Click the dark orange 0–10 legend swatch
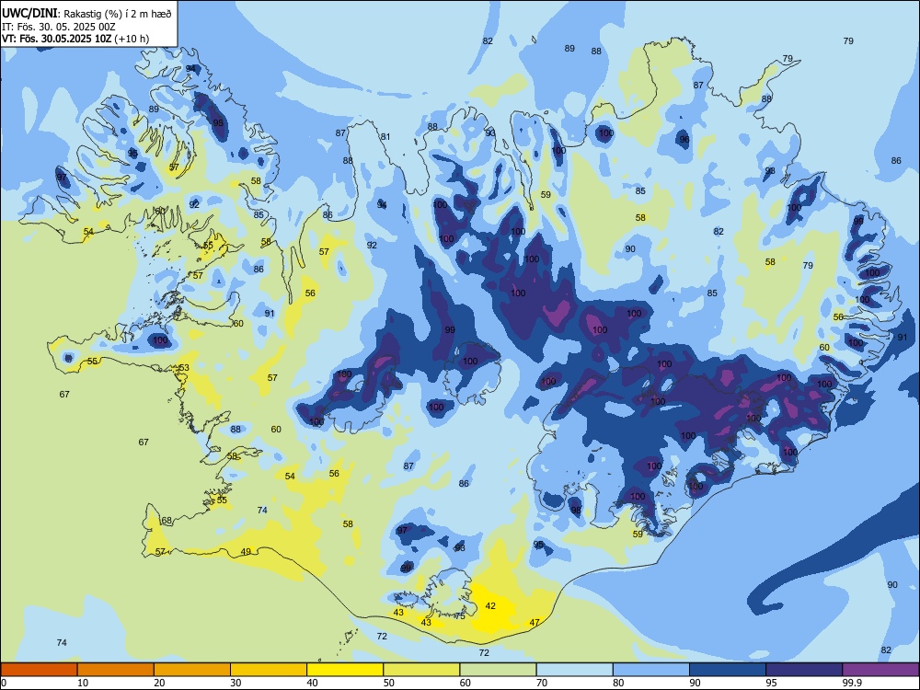Screen dimensions: 920x690 [40, 670]
